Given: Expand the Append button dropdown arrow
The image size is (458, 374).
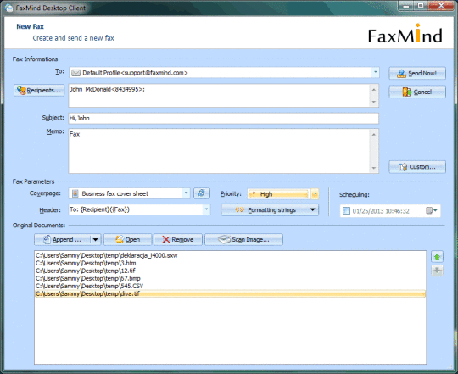Looking at the screenshot, I should point(96,240).
